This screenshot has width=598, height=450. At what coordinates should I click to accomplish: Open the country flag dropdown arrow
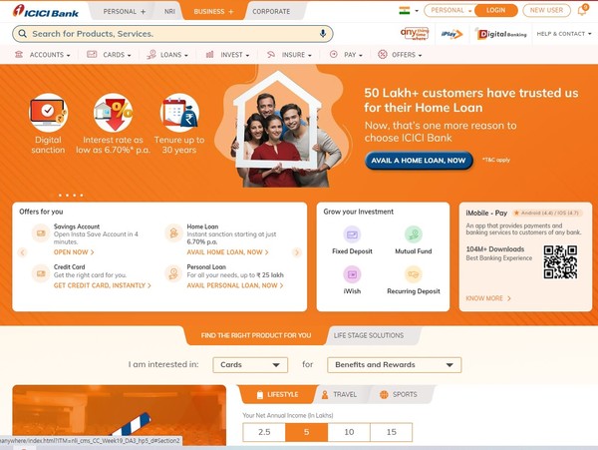417,11
